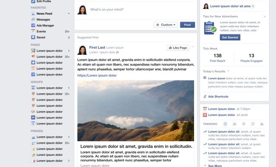Expand the Today's Results dropdown arrow
This screenshot has width=276, height=167.
[x=228, y=71]
